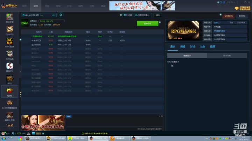
Task: Click the exit button right of find-player button
Action: 157,15
